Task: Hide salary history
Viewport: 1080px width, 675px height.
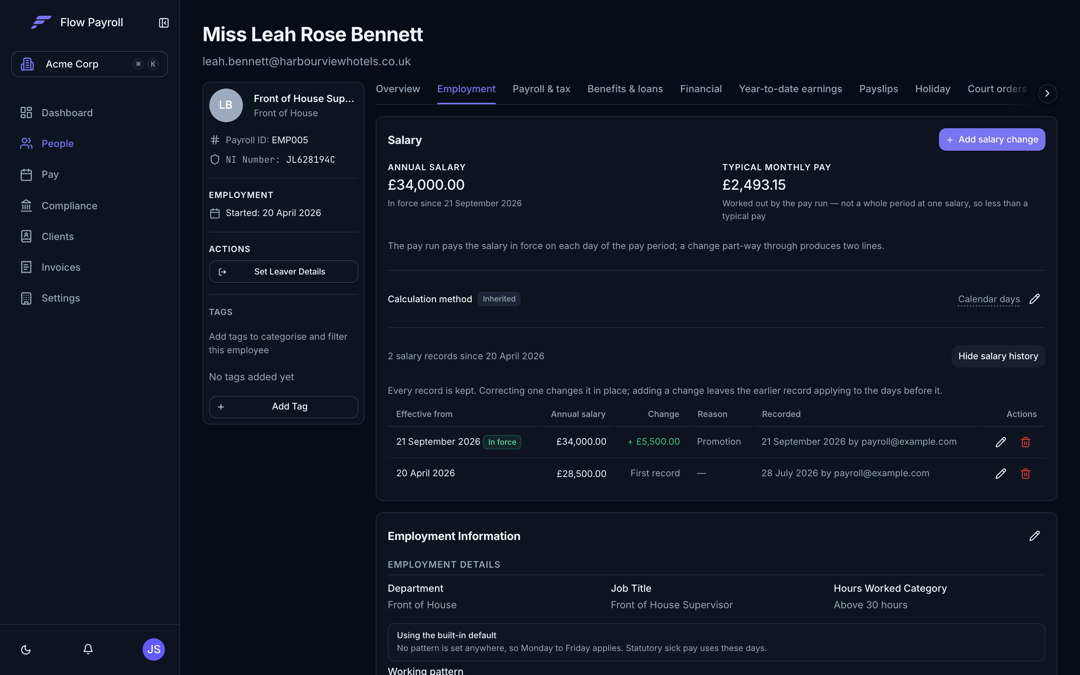Action: [998, 356]
